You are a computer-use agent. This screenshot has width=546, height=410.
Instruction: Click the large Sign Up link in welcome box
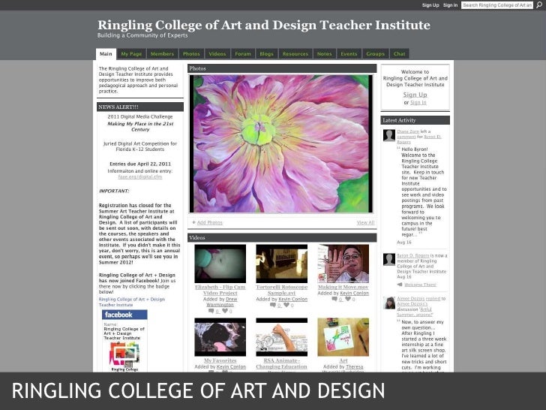(415, 95)
